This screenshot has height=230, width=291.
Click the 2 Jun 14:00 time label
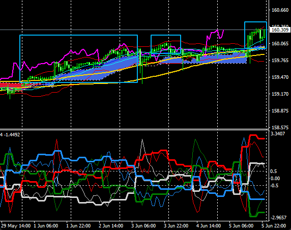point(111,226)
